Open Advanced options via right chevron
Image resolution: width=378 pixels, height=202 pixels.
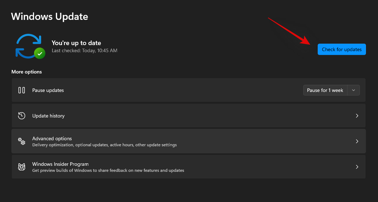357,141
